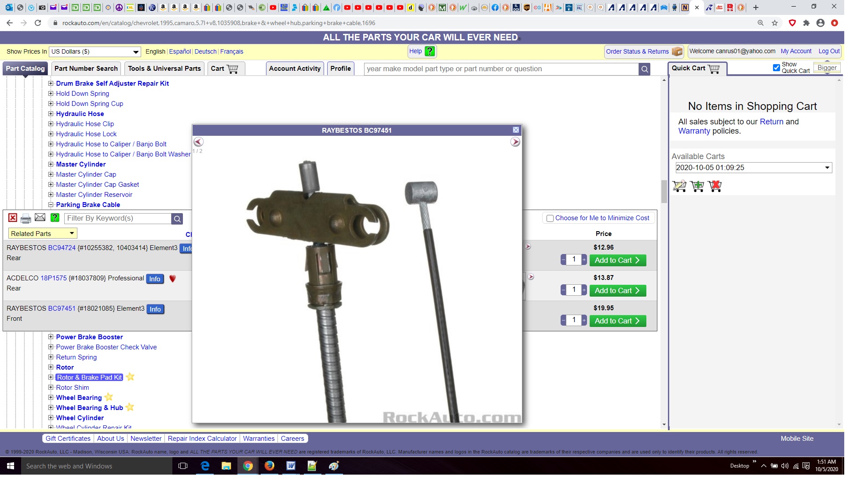This screenshot has height=479, width=846.
Task: Collapse Parking Brake Cable category
Action: (51, 205)
